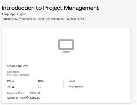The width and height of the screenshot is (137, 105).
Task: Select the PMI Product ID text
Action: 18,75
